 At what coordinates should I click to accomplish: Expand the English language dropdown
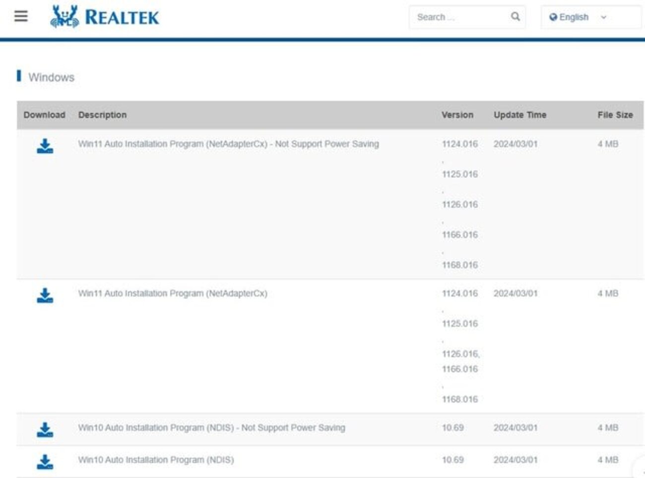574,16
